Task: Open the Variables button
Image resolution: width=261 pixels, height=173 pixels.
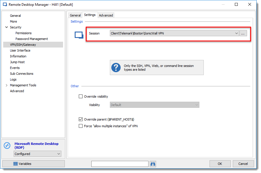Action: point(33,164)
